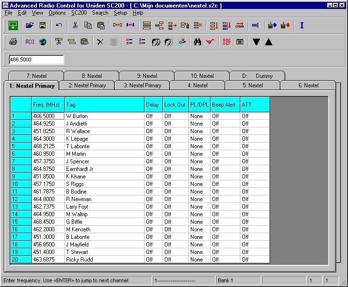Viewport: 348px width, 287px height.
Task: Open the View menu
Action: pos(37,13)
